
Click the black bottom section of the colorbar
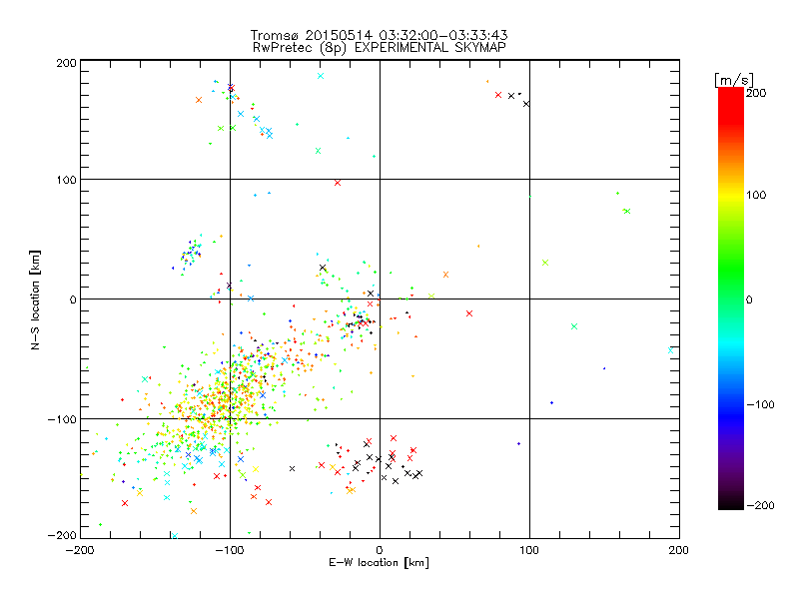click(x=731, y=502)
